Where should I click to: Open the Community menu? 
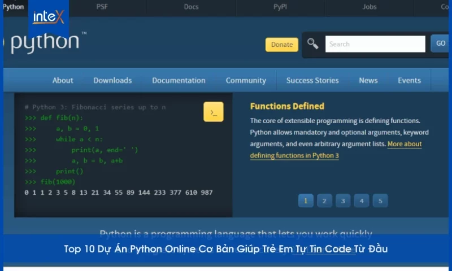[x=246, y=80]
